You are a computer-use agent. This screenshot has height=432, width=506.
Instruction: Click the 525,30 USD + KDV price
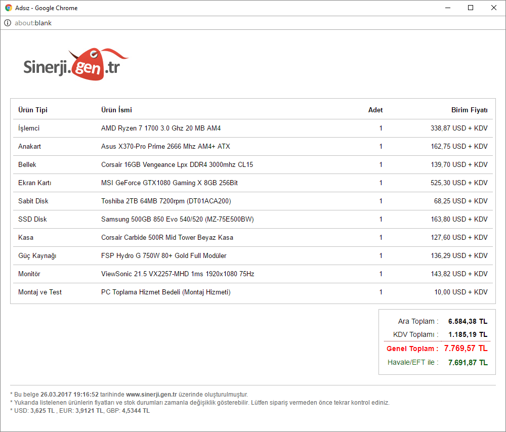pos(459,183)
